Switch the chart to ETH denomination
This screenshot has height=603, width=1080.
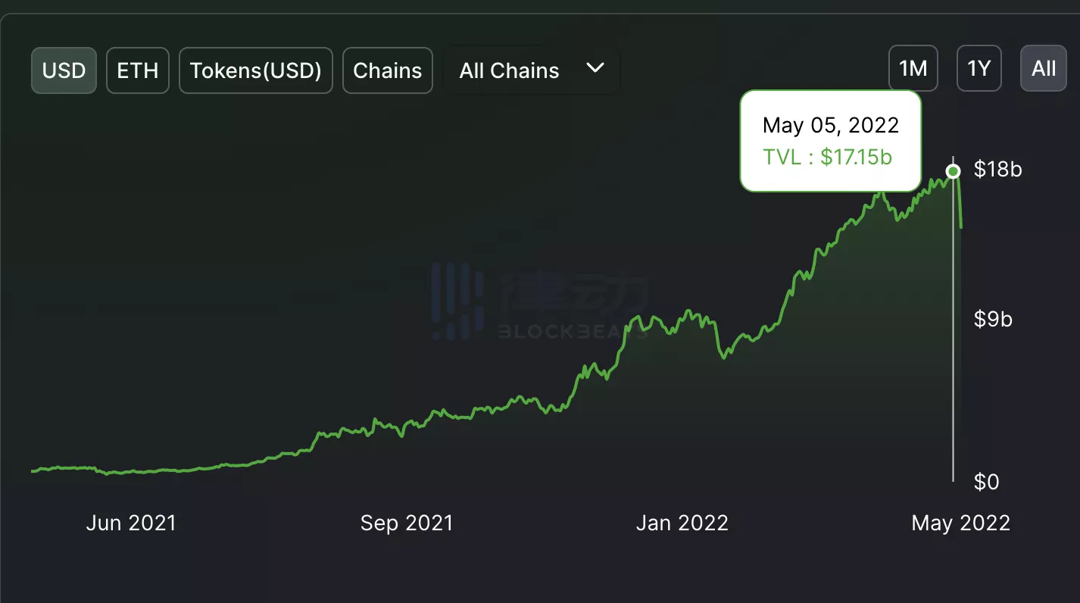pyautogui.click(x=138, y=70)
